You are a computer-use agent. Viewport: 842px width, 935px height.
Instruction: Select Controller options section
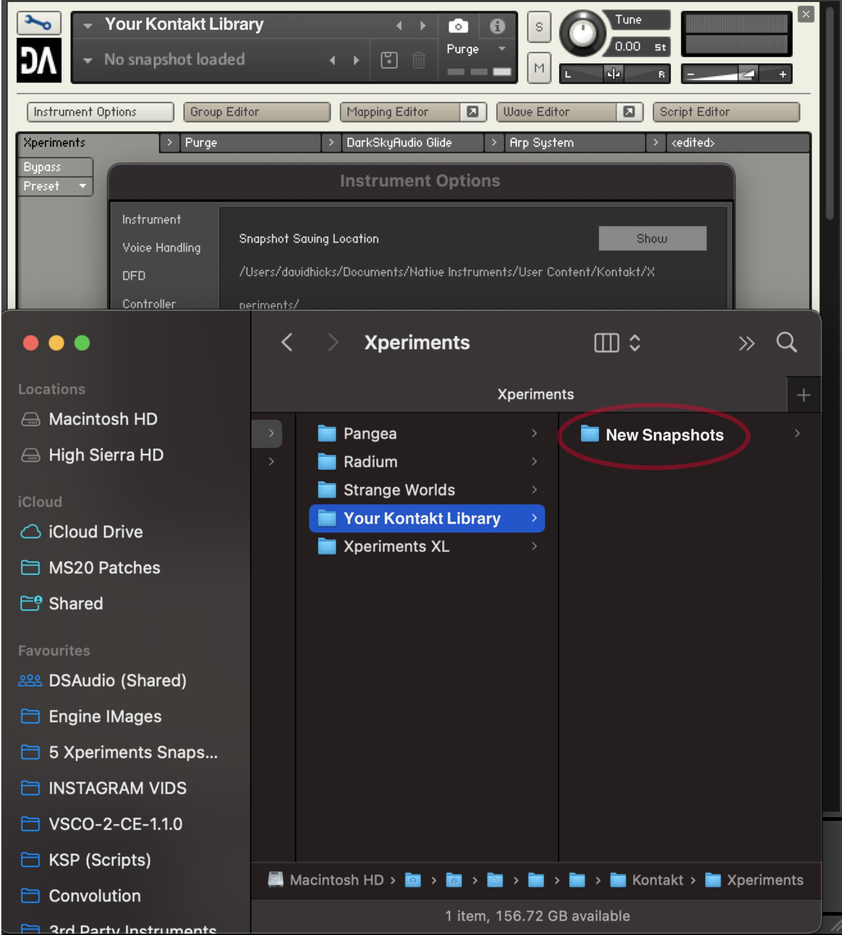(x=149, y=304)
